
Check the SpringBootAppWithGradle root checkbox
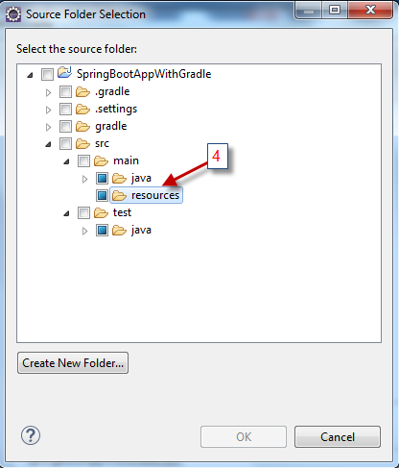tap(47, 74)
